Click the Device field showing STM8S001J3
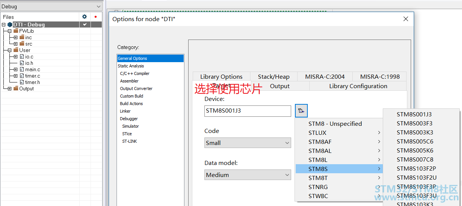The height and width of the screenshot is (206, 462). point(248,111)
